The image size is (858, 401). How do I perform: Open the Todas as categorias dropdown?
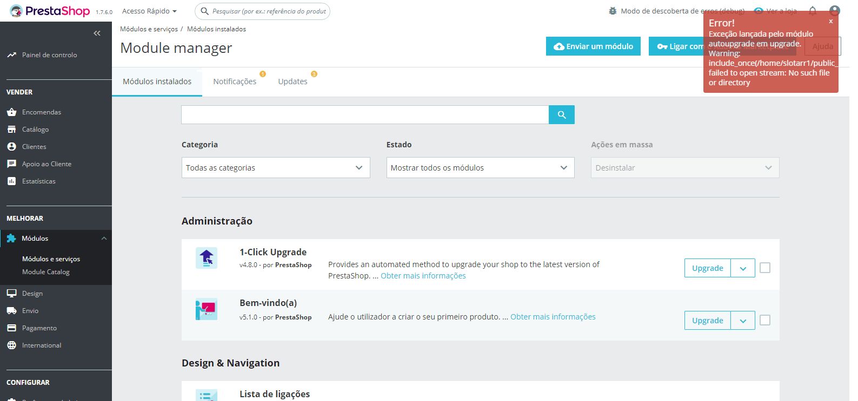click(276, 168)
